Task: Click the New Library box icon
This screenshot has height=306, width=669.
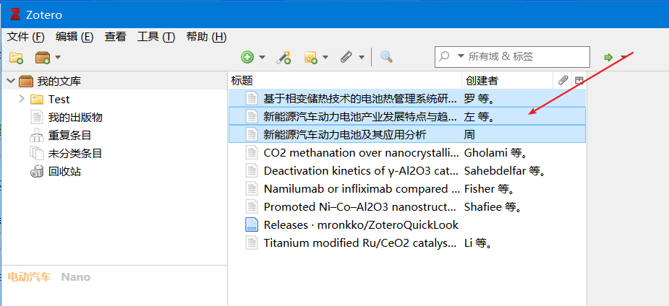Action: click(x=43, y=57)
